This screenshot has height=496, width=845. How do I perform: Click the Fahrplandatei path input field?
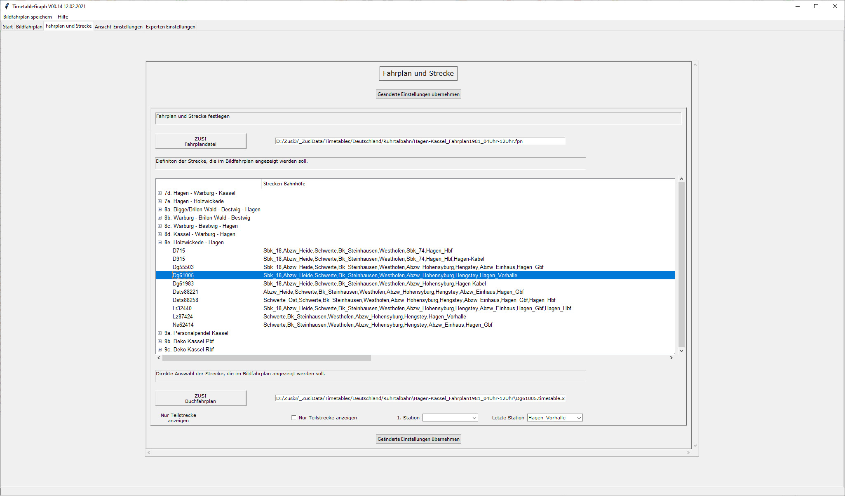420,141
